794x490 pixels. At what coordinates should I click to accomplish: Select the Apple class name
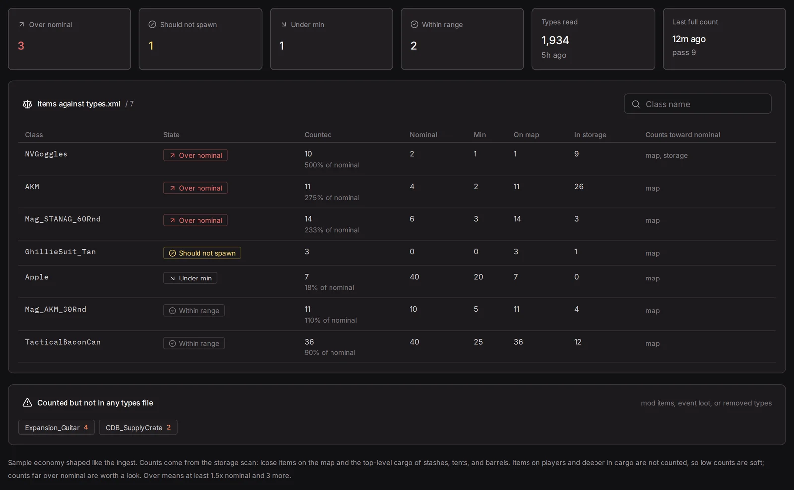(x=37, y=277)
